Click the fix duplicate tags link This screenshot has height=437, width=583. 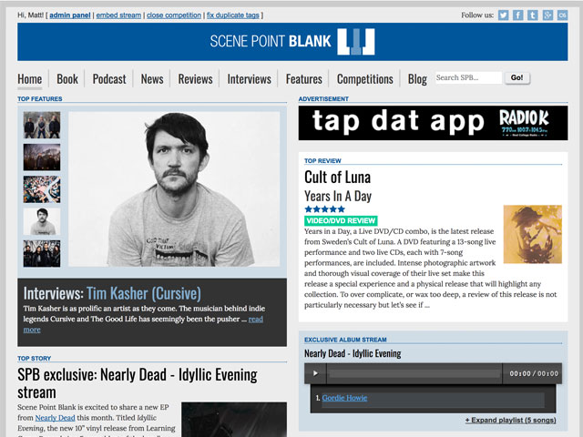tap(233, 15)
